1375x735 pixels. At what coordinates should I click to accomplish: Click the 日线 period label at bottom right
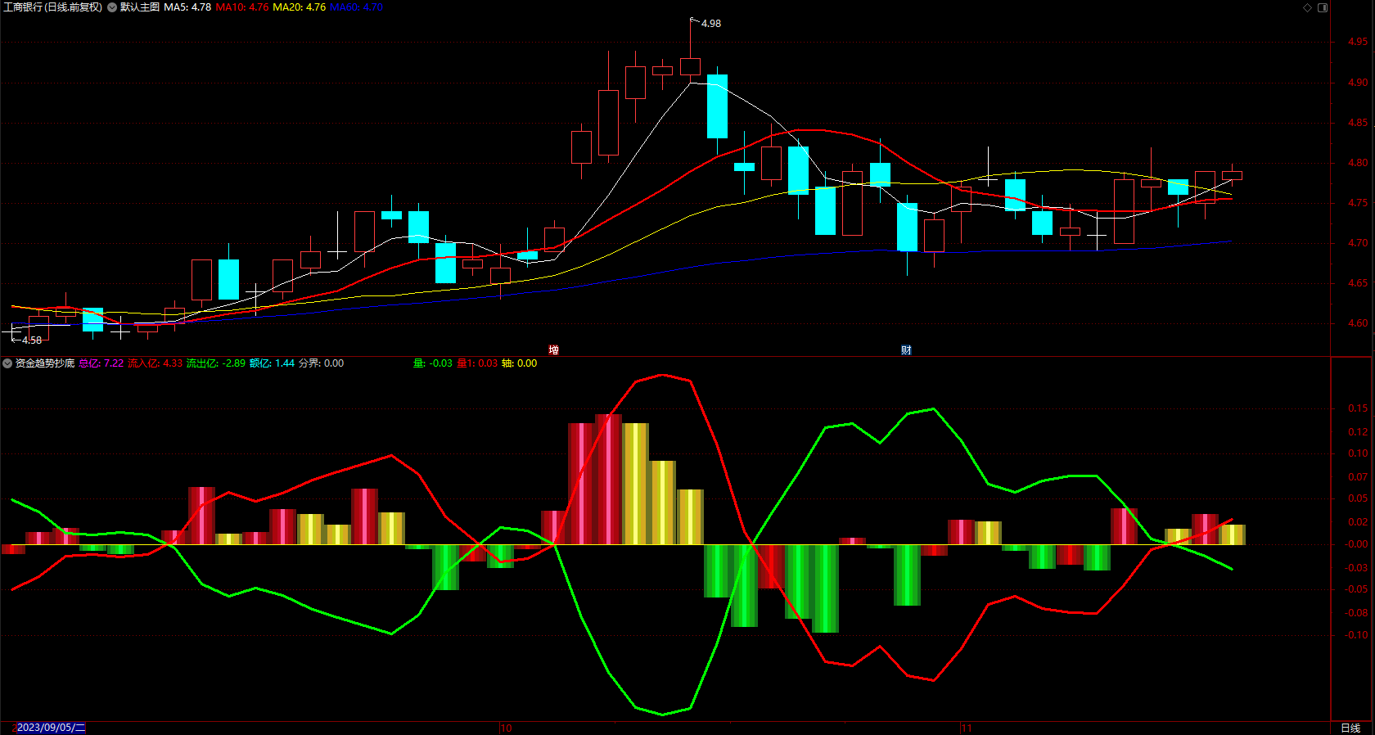(x=1350, y=728)
